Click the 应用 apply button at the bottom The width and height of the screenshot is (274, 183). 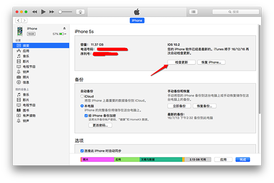(223, 160)
